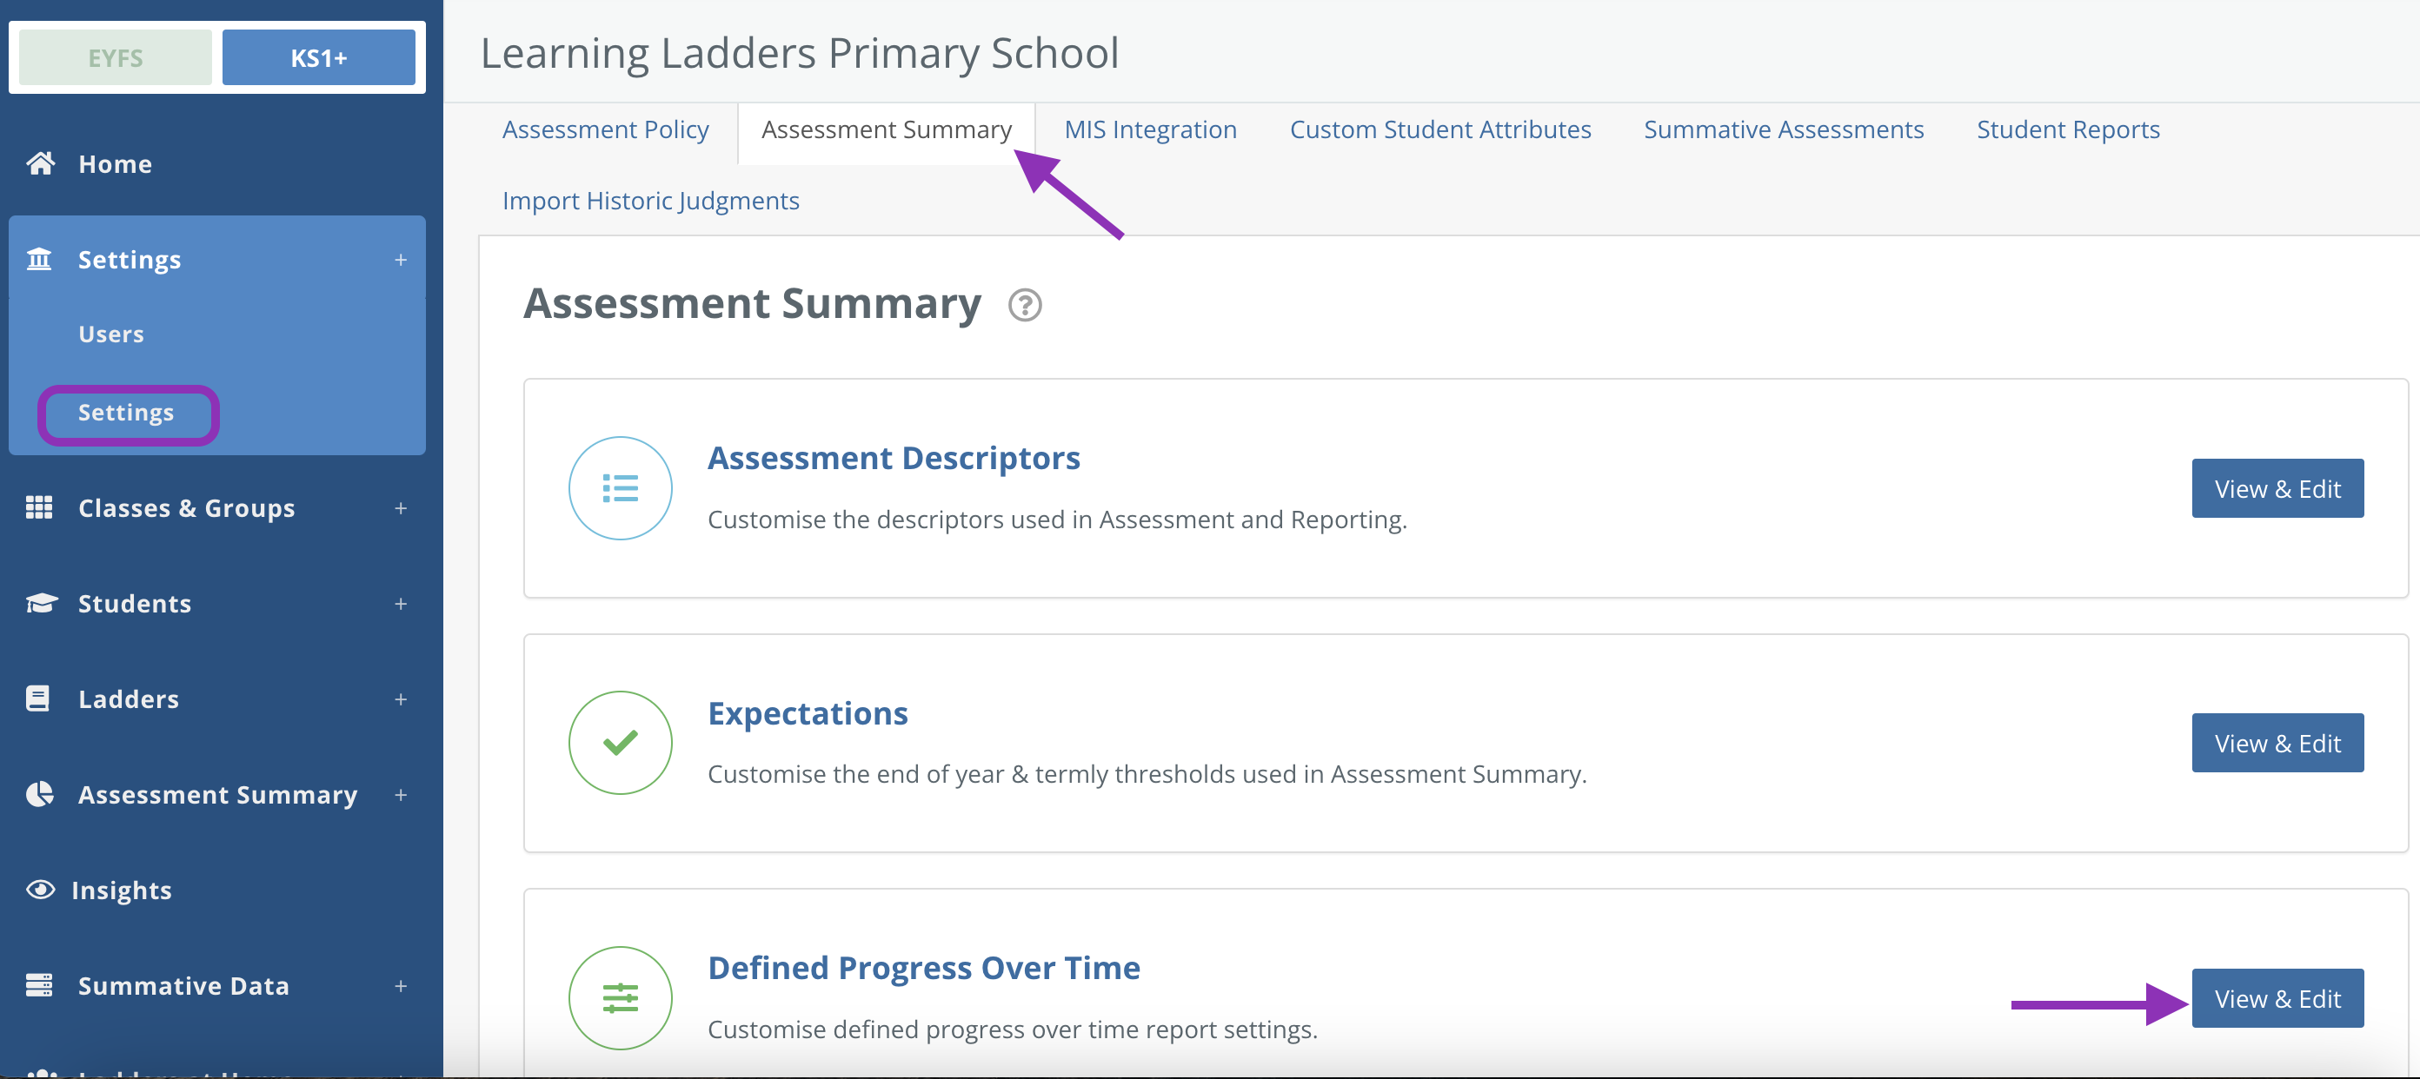Open the Assessment Policy tab
The width and height of the screenshot is (2420, 1079).
pyautogui.click(x=606, y=129)
